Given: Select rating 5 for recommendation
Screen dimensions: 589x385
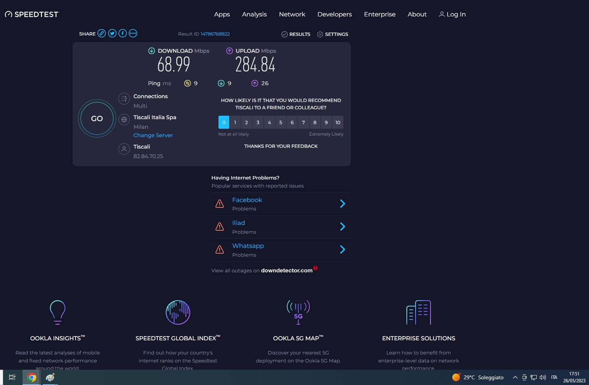Looking at the screenshot, I should pos(281,122).
